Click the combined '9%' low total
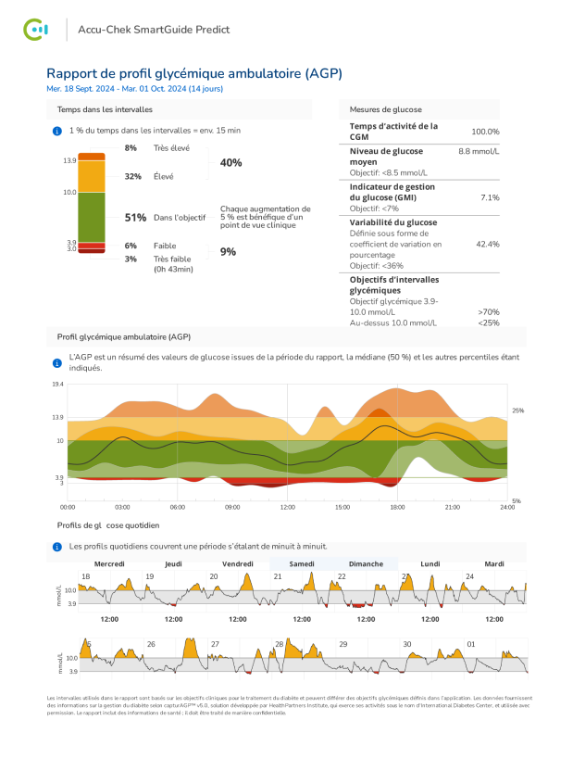This screenshot has width=573, height=758. pos(228,252)
